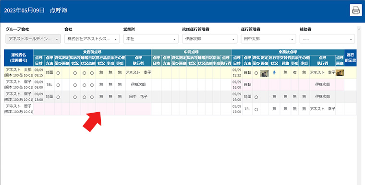Open the 統括運行管理者 dropdown showing 伊藤次郎

click(209, 39)
